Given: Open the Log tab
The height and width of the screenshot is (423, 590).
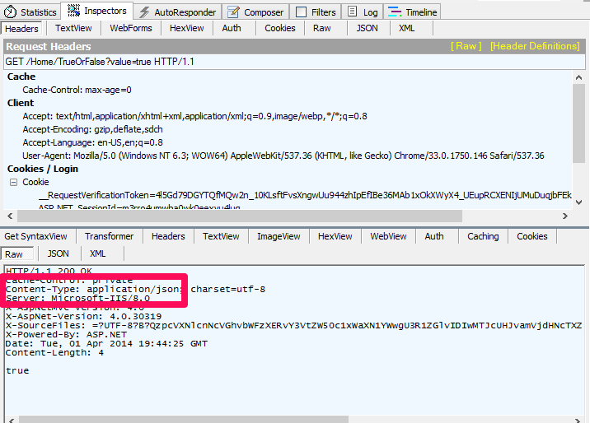Looking at the screenshot, I should [x=363, y=12].
